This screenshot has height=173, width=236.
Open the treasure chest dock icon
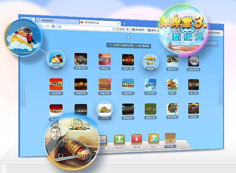pyautogui.click(x=170, y=138)
